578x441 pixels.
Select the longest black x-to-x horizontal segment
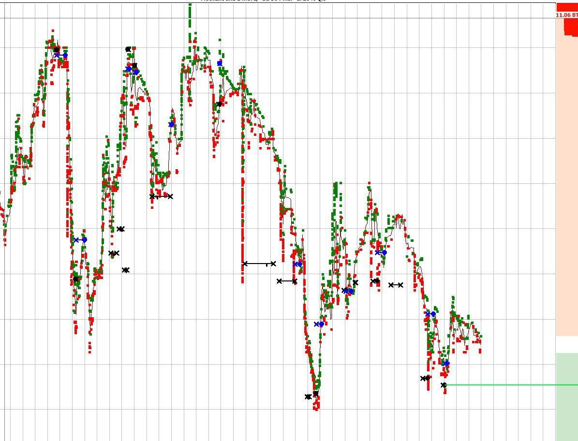click(259, 264)
